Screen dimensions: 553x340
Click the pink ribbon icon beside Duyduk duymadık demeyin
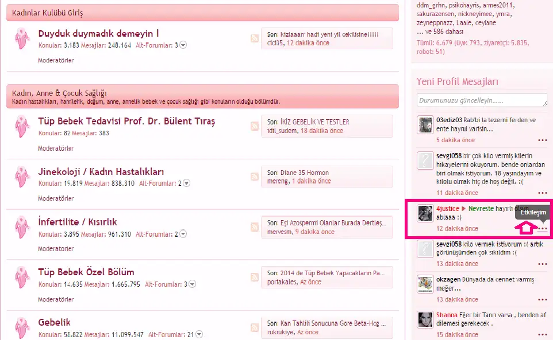(22, 38)
